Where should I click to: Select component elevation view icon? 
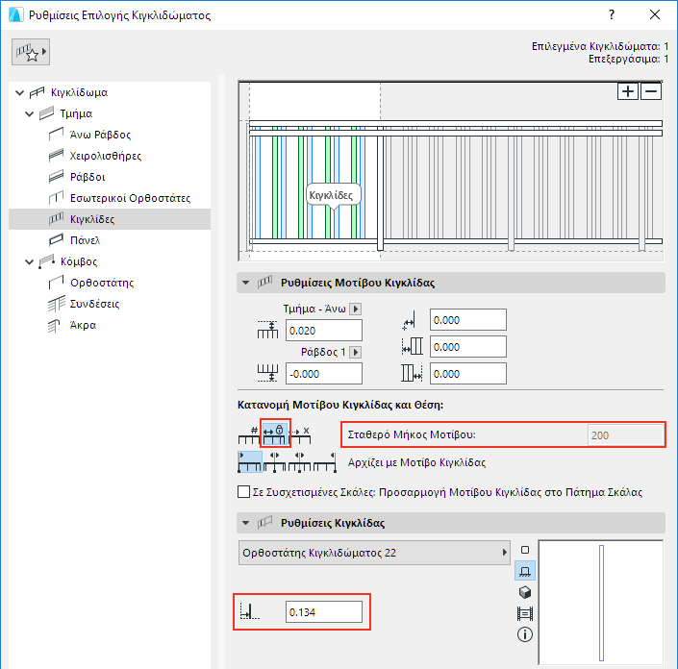[525, 571]
